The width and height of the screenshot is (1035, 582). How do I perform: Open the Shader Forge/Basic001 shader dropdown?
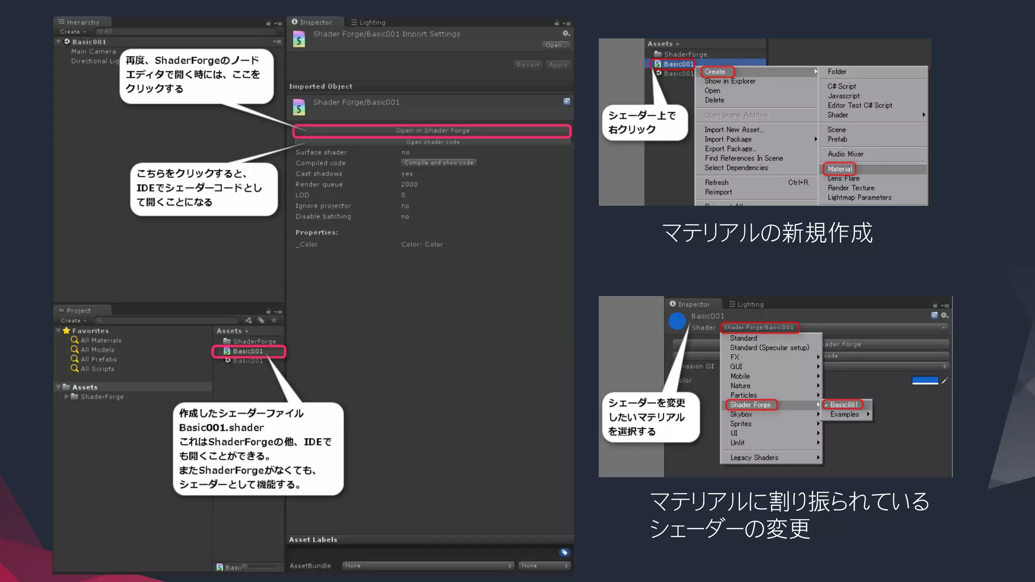point(835,327)
